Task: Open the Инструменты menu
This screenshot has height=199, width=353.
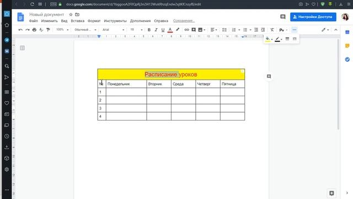Action: 115,21
